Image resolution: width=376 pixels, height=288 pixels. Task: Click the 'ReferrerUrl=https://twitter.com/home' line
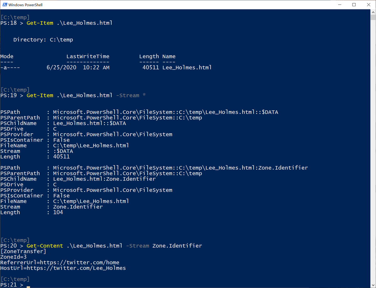point(60,263)
